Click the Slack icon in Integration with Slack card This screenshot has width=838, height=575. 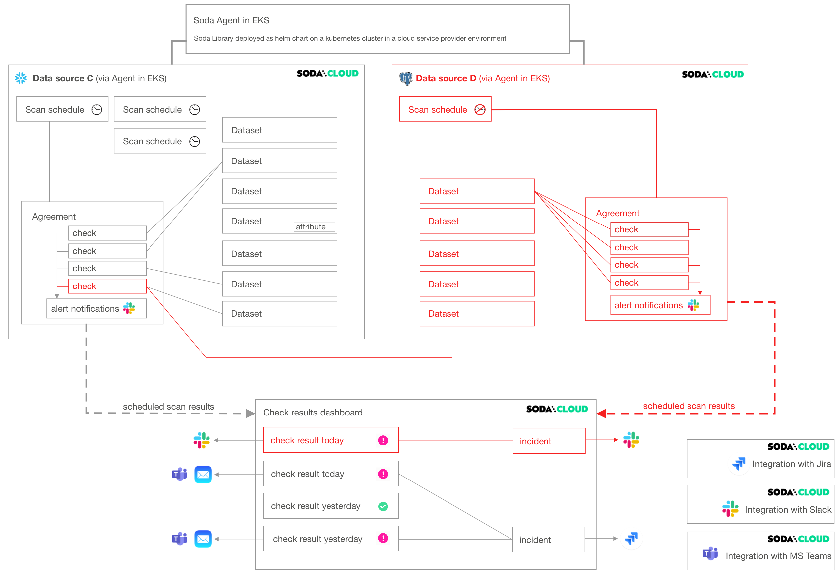coord(730,509)
